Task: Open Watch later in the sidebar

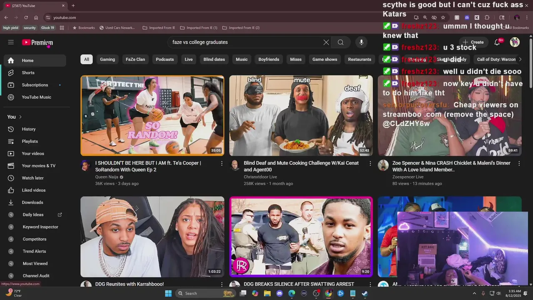Action: coord(35,178)
